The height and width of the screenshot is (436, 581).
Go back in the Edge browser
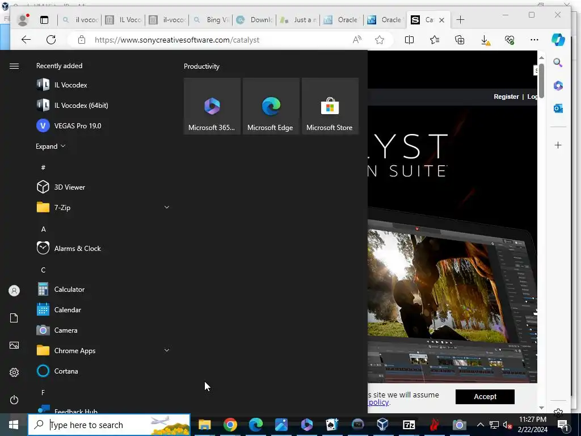coord(26,40)
